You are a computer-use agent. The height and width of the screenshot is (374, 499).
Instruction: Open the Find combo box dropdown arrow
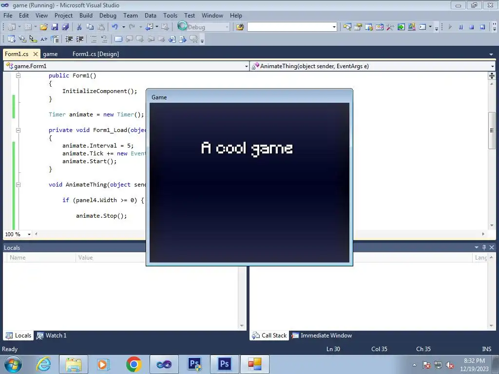[x=334, y=27]
